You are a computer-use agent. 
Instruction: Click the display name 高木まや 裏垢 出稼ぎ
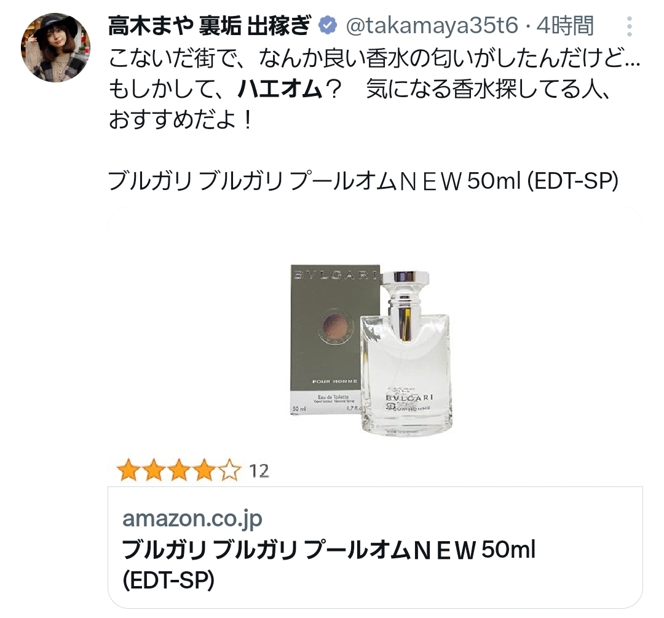(210, 26)
